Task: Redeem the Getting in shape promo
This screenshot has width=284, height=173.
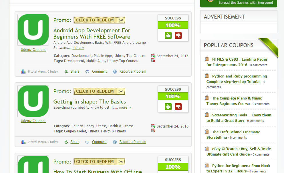Action: [99, 91]
